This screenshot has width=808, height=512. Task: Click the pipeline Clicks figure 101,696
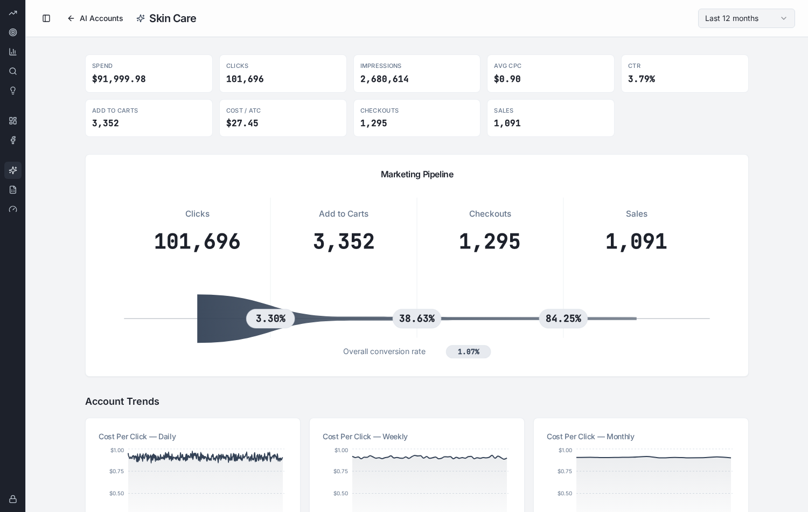coord(197,241)
